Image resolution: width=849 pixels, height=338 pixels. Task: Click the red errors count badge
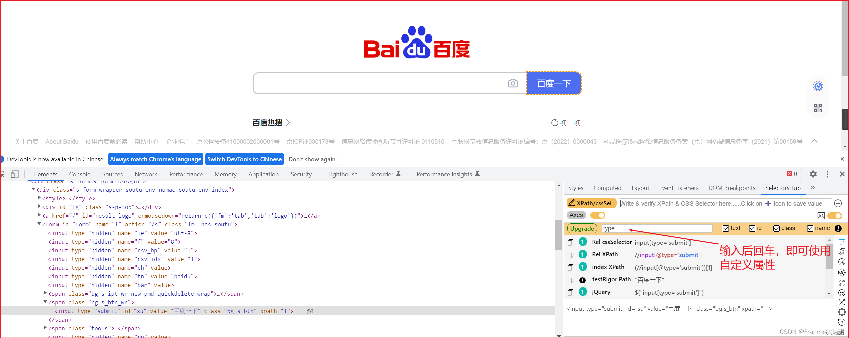(x=791, y=174)
